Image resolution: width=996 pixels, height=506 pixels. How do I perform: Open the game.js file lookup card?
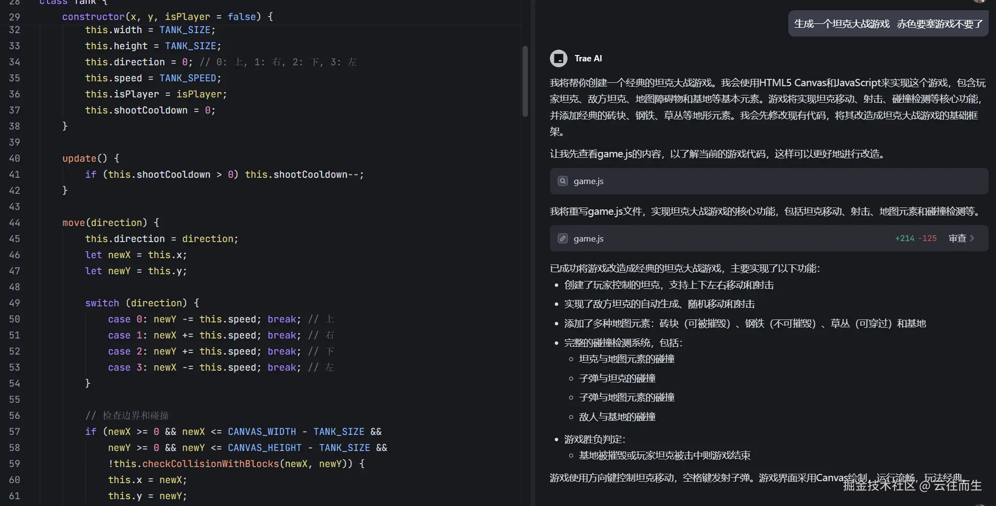(769, 181)
